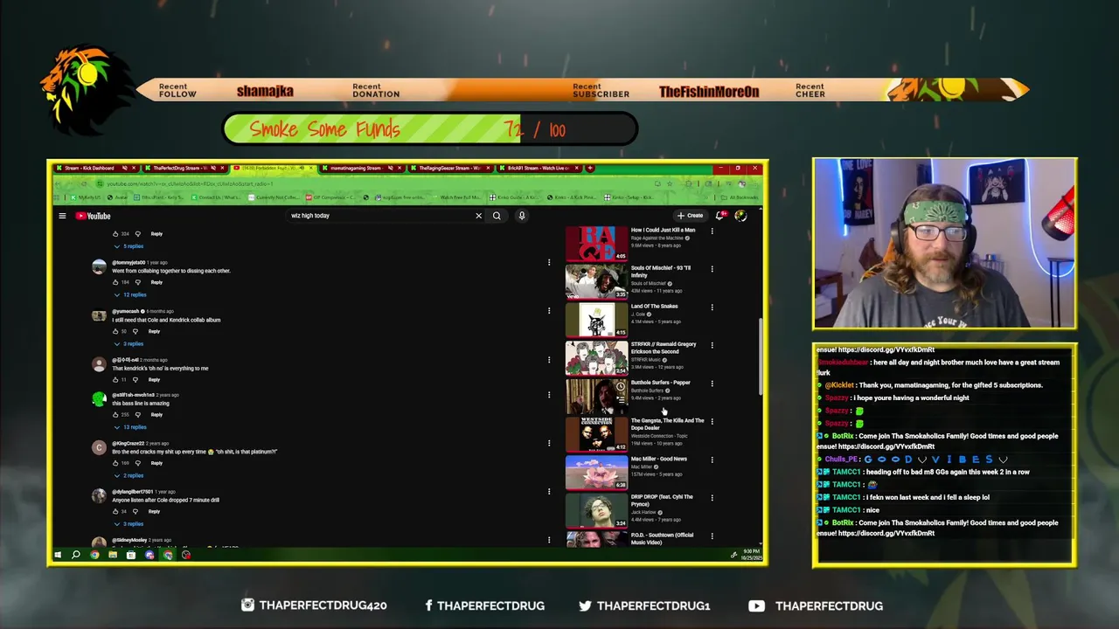The width and height of the screenshot is (1119, 629).
Task: Reply to the bass line comment
Action: tap(156, 415)
